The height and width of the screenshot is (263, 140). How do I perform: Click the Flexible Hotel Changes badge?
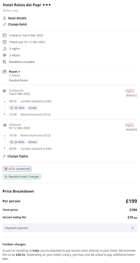(x=22, y=177)
